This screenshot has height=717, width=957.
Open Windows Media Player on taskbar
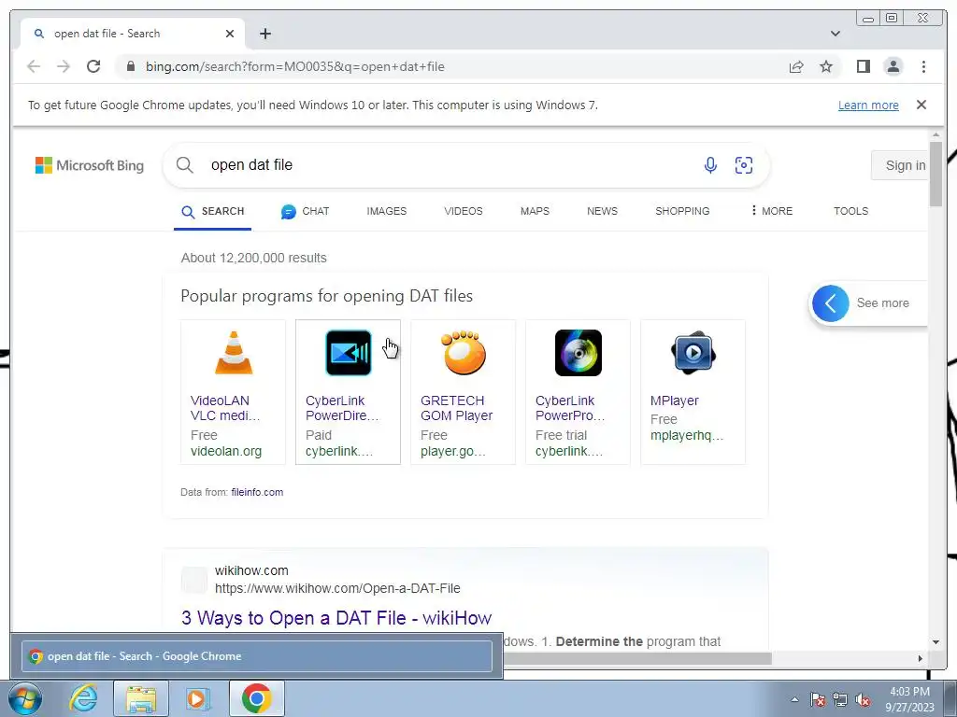(196, 698)
